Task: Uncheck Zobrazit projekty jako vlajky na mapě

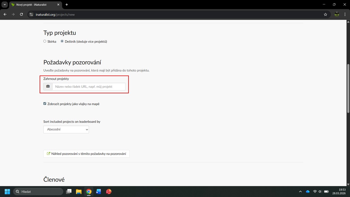Action: [45, 104]
